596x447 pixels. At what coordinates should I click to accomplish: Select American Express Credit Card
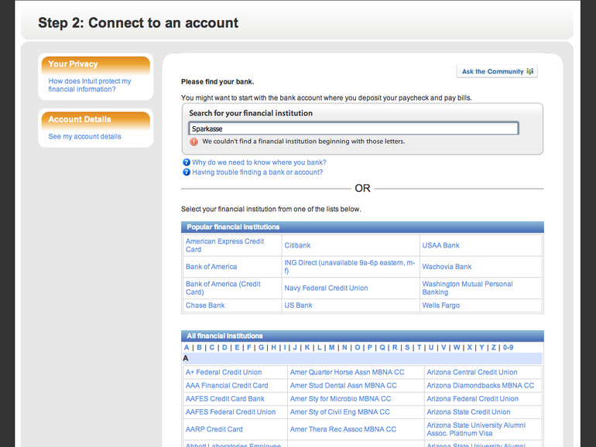224,245
